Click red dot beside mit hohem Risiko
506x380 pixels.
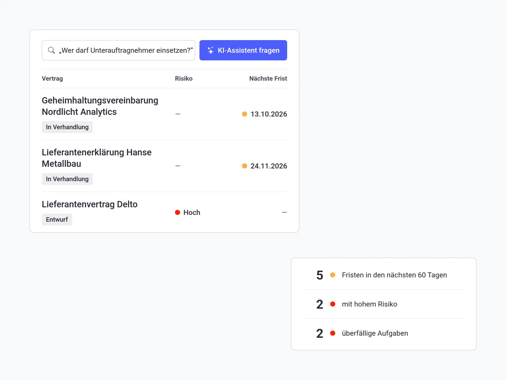[333, 304]
